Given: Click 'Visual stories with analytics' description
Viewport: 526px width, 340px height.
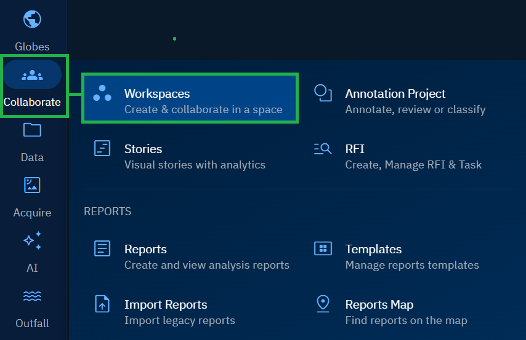Looking at the screenshot, I should point(195,165).
